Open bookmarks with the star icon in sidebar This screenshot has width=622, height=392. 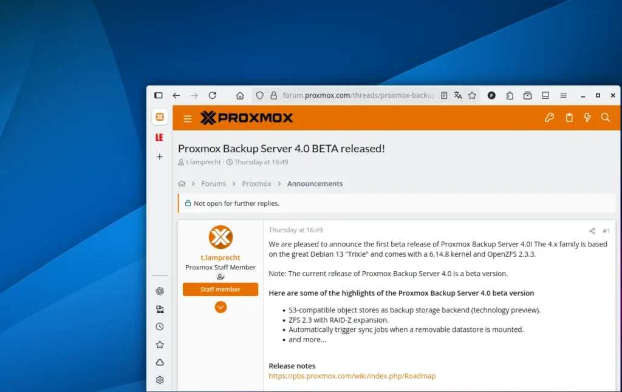pos(159,344)
